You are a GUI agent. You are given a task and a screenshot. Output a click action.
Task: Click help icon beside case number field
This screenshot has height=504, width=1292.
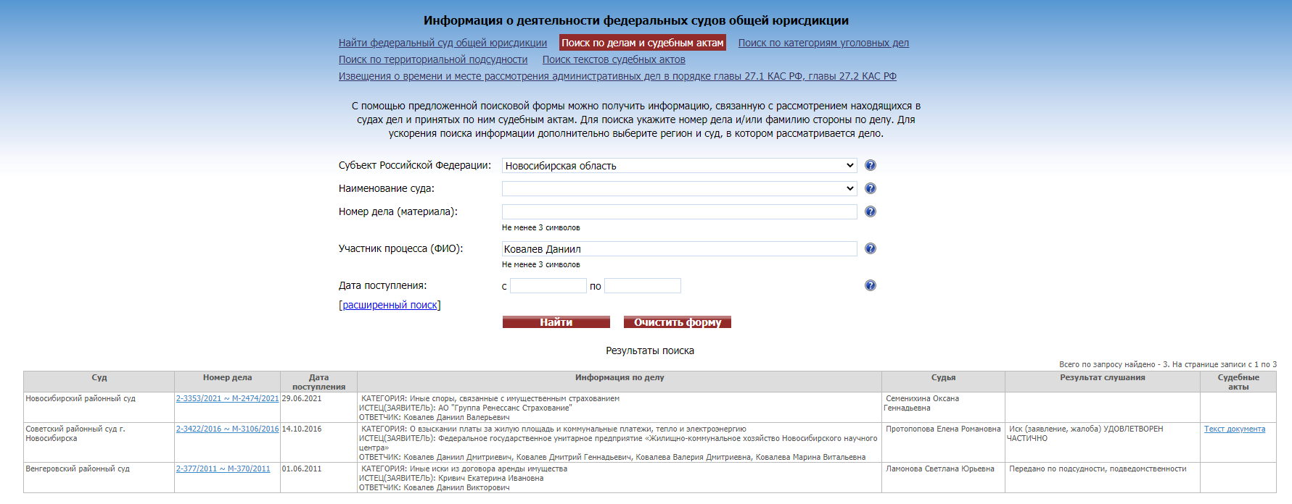click(x=871, y=211)
